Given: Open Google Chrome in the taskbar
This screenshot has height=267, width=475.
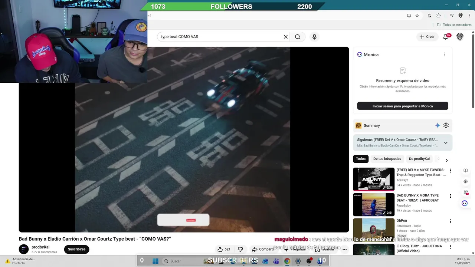Looking at the screenshot, I should (x=287, y=261).
